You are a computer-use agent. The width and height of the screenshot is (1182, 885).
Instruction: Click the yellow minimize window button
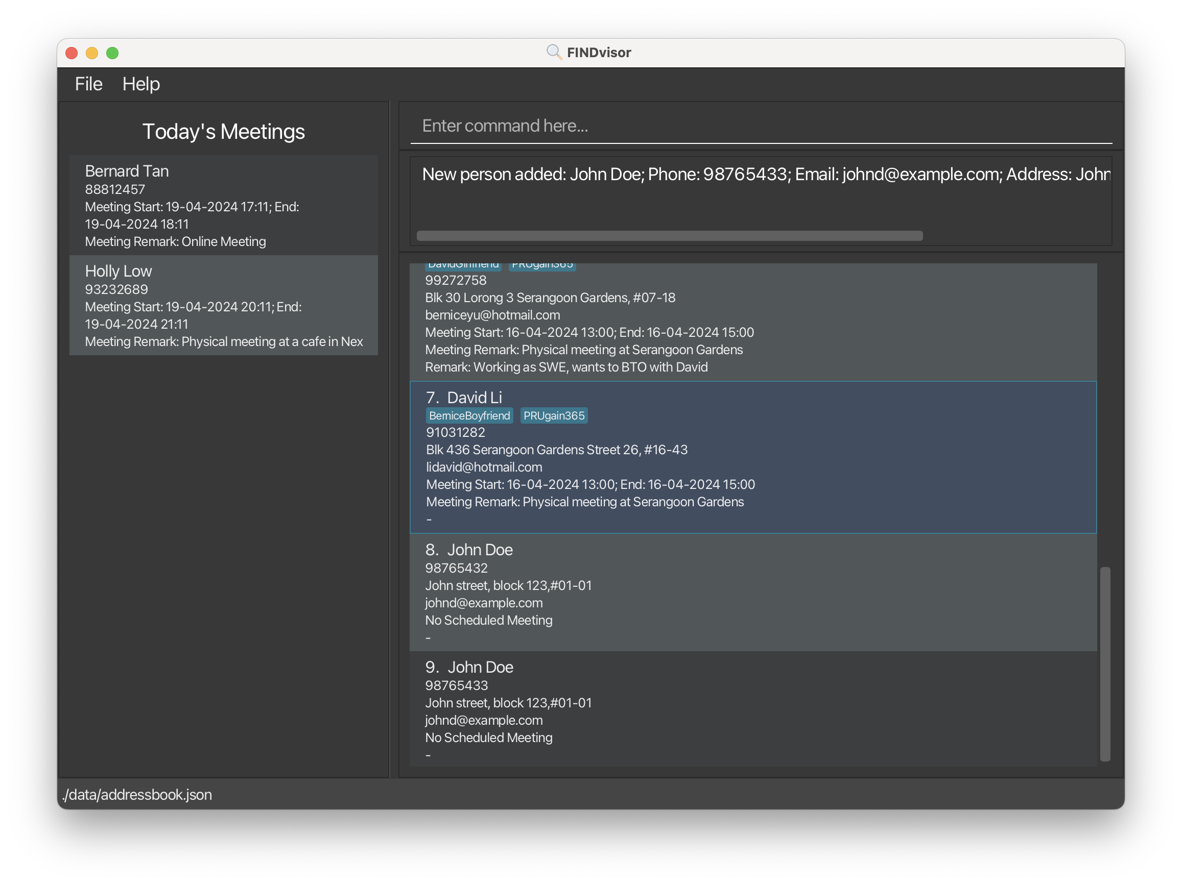pos(92,53)
